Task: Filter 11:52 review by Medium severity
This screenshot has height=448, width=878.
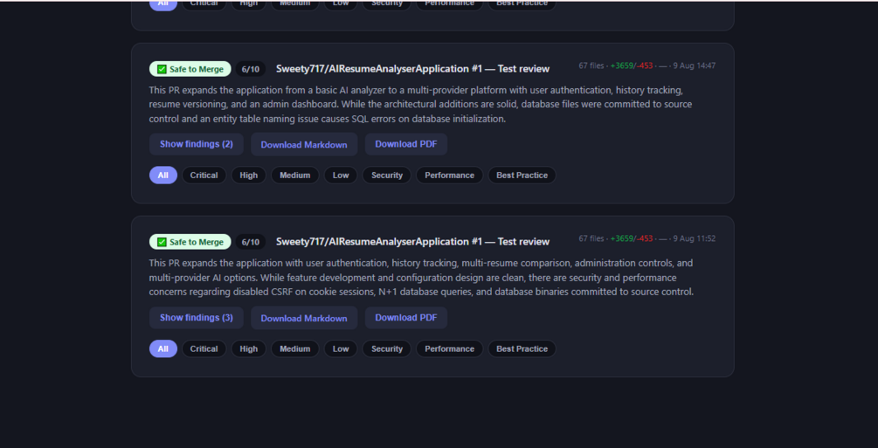Action: [x=295, y=348]
